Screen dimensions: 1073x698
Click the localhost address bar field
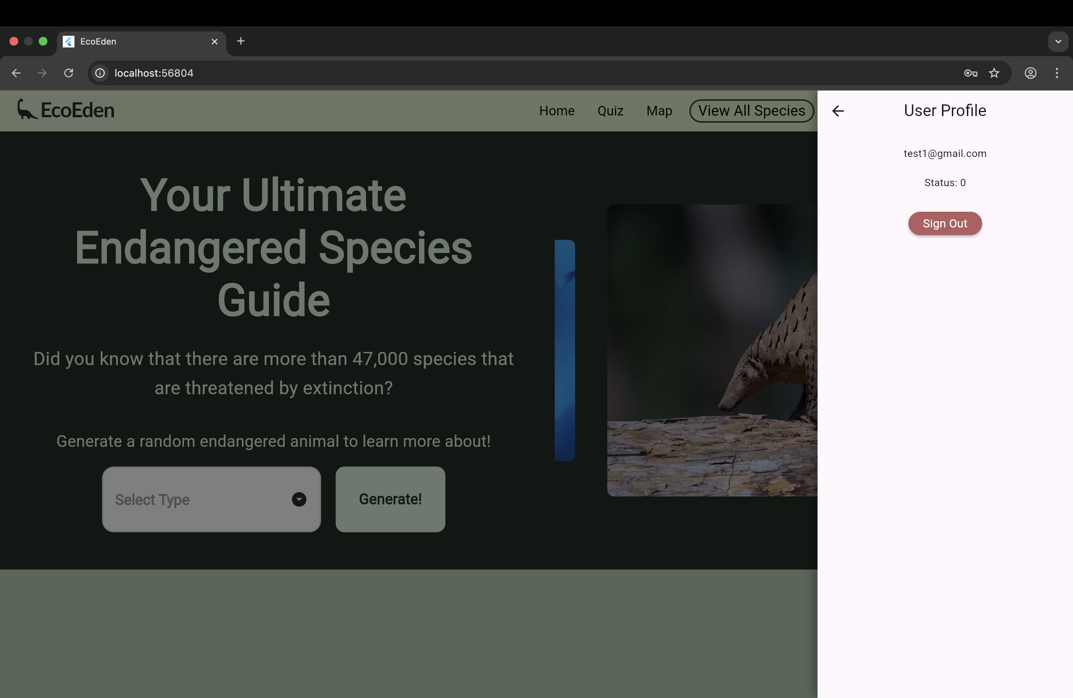point(496,73)
